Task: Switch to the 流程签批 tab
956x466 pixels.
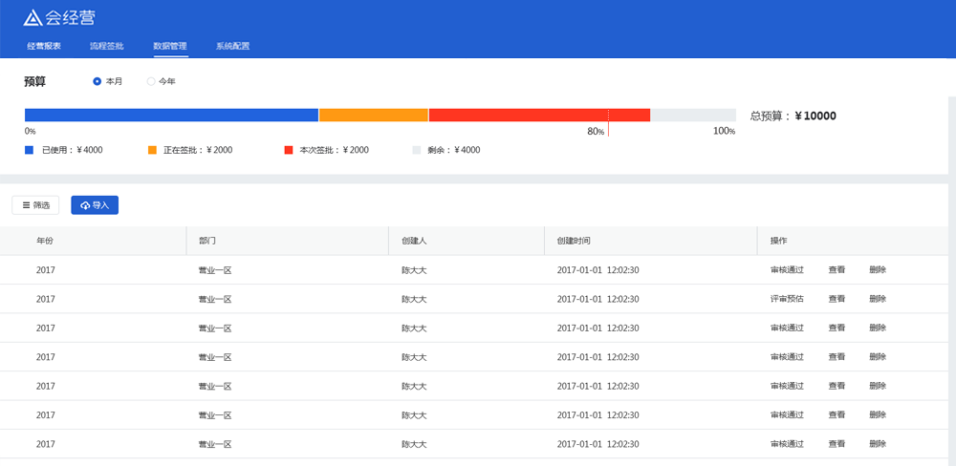Action: [107, 46]
